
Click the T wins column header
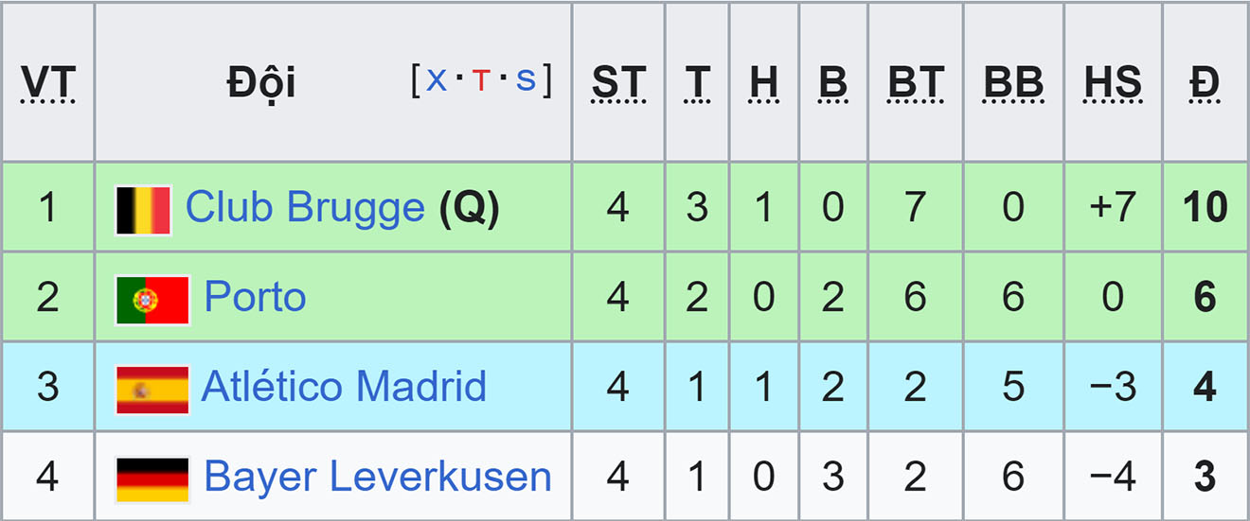(x=697, y=83)
